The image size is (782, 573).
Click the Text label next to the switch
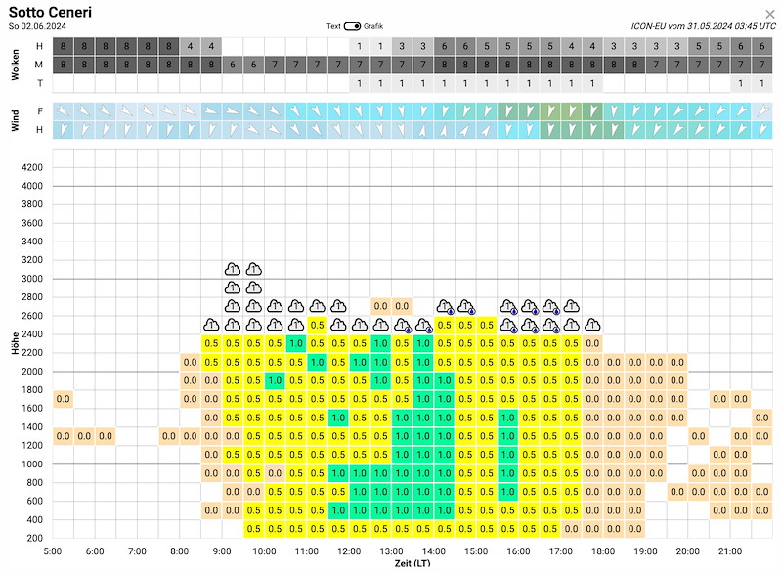333,26
